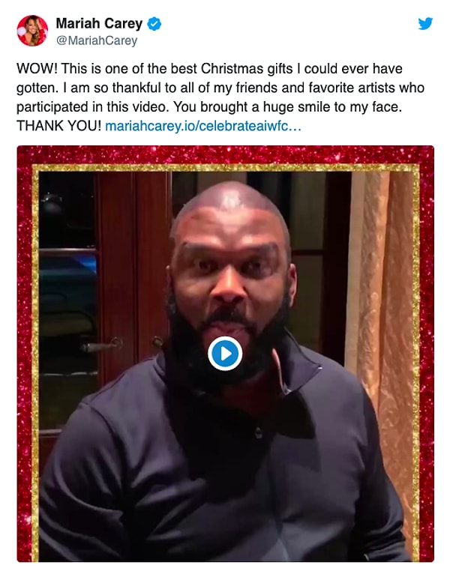Click the blue verified badge
The width and height of the screenshot is (450, 568).
click(x=154, y=24)
